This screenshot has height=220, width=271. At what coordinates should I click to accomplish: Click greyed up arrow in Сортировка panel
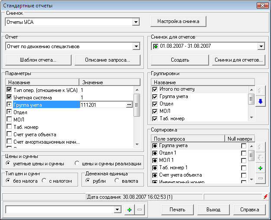(x=261, y=147)
